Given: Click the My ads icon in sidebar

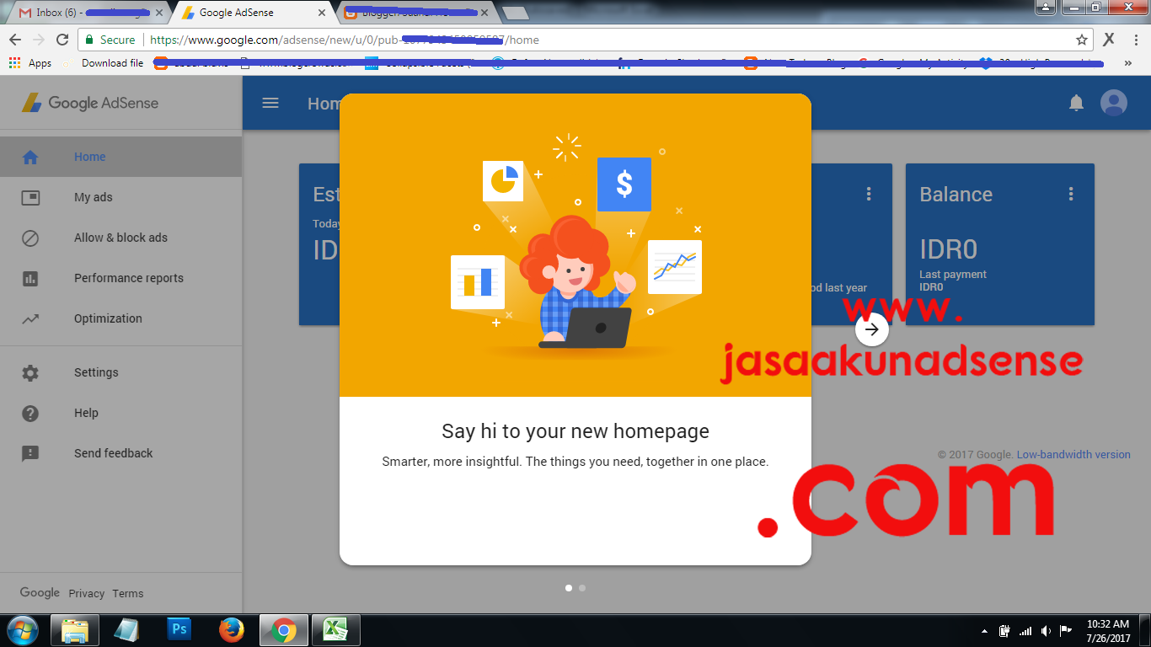Looking at the screenshot, I should click(x=30, y=197).
